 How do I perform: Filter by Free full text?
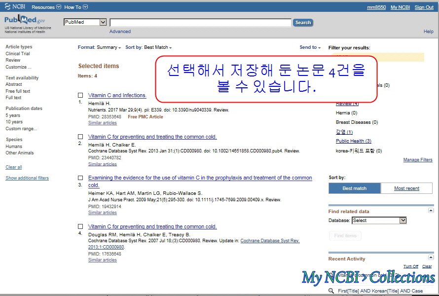point(18,91)
